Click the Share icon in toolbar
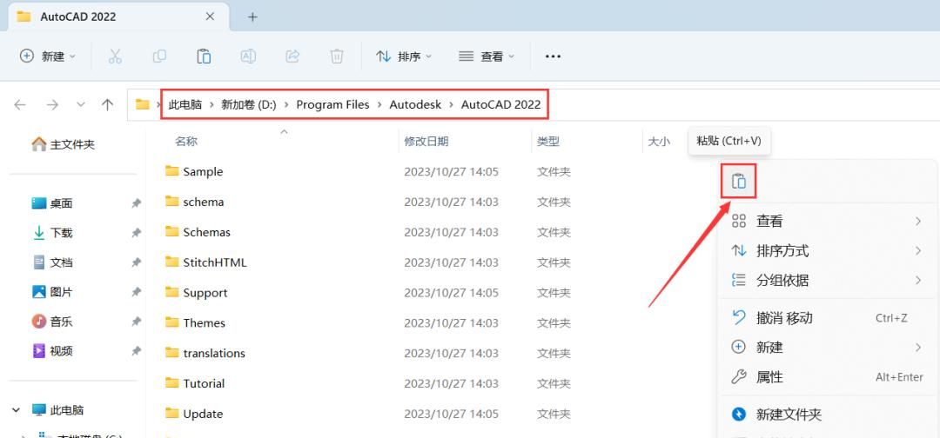Screen dimensions: 940x438 (x=292, y=56)
